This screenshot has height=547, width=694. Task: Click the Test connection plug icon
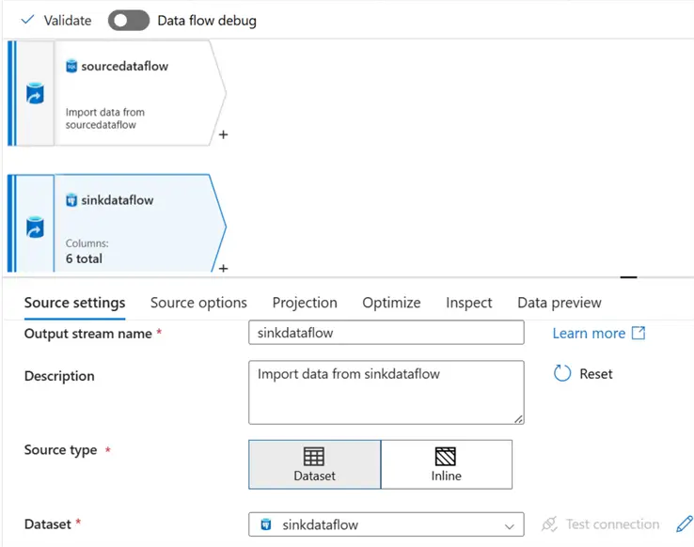pos(550,524)
